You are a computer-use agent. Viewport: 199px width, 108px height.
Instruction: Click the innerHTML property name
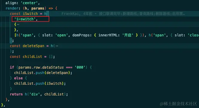coord(108,35)
